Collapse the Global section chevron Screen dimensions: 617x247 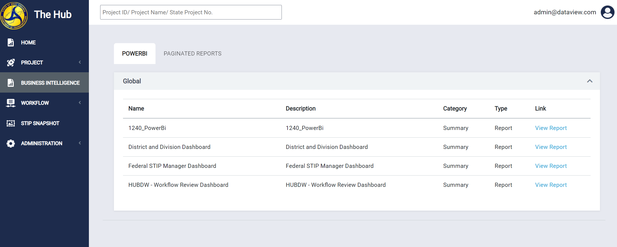(x=589, y=81)
